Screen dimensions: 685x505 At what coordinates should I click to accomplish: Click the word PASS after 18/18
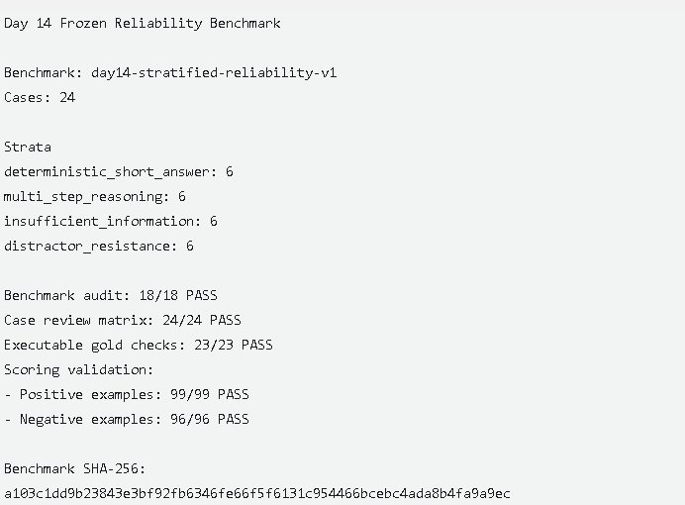click(x=202, y=295)
